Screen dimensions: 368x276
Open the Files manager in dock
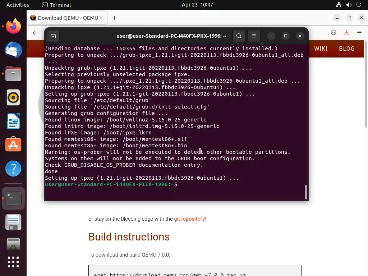point(13,74)
